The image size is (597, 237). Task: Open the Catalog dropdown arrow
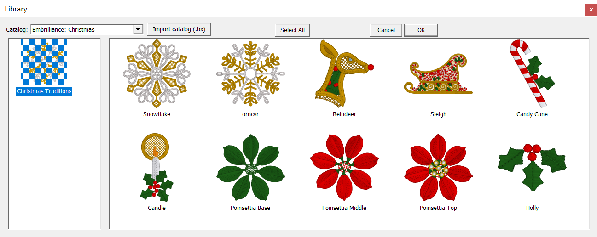click(x=138, y=29)
